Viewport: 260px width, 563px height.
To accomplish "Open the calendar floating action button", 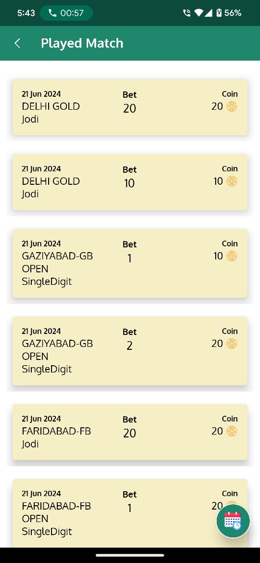I will (233, 521).
